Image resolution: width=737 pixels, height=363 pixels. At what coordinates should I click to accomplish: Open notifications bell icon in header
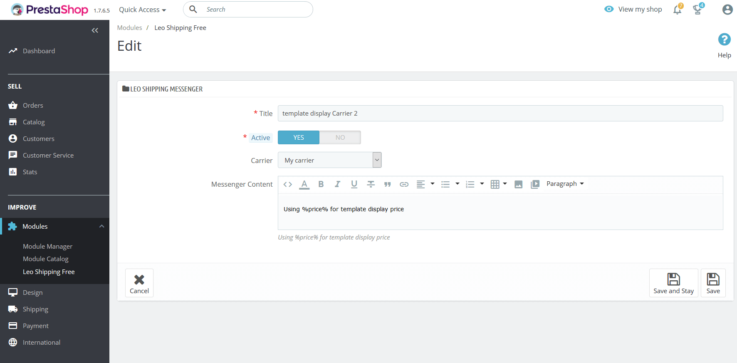point(677,10)
